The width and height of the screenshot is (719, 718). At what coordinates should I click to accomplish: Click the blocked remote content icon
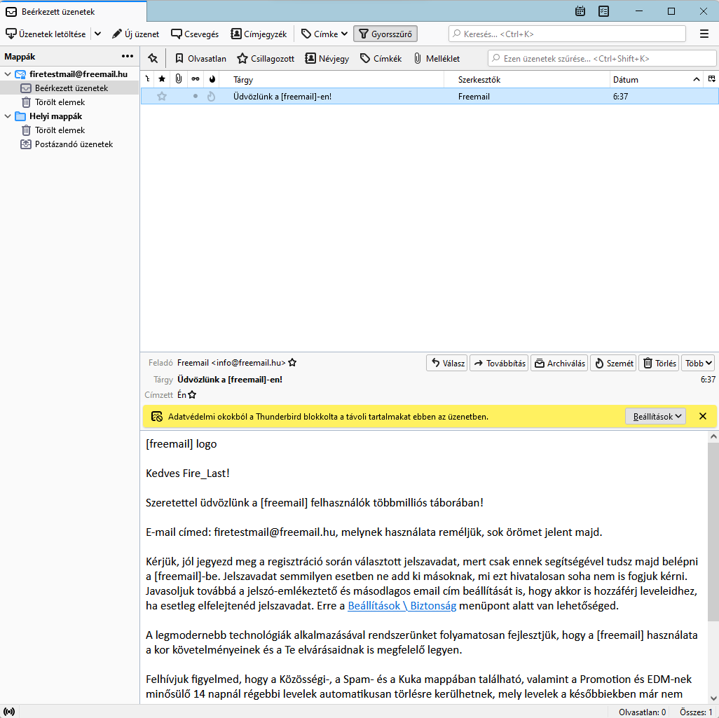click(157, 416)
